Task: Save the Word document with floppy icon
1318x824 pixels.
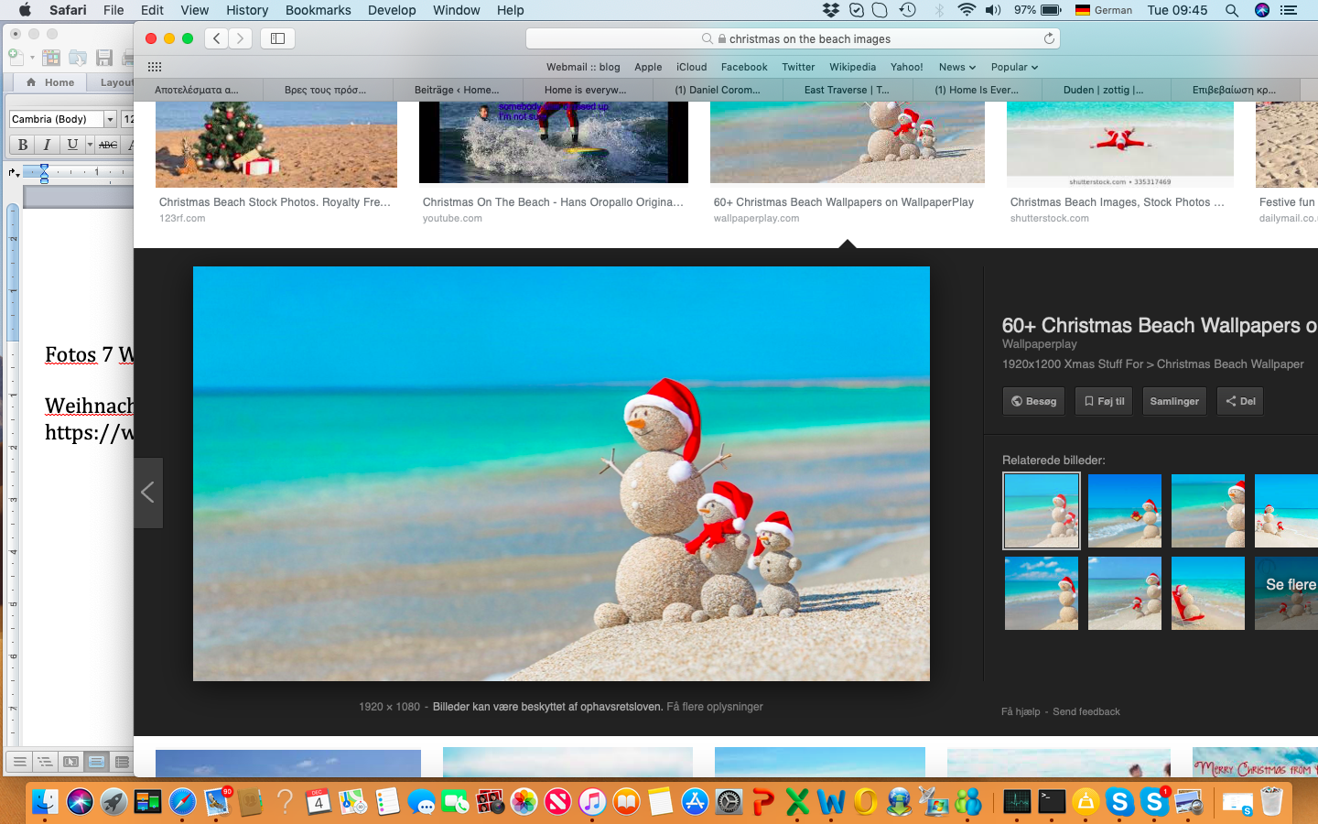Action: (x=104, y=58)
